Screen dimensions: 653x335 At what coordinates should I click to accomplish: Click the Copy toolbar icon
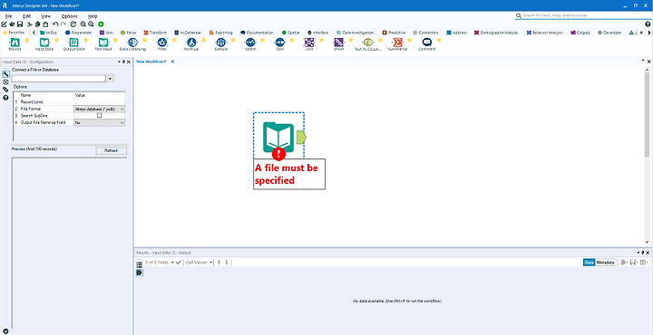[x=38, y=24]
